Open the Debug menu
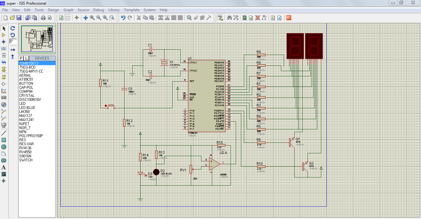This screenshot has height=219, width=421. click(x=99, y=9)
